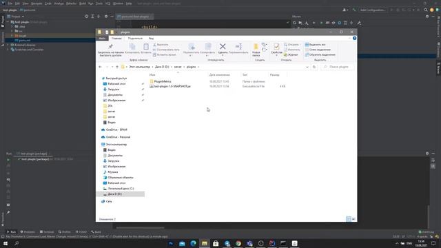441x248 pixels.
Task: Click File Explorer icon on taskbar
Action: (205, 243)
